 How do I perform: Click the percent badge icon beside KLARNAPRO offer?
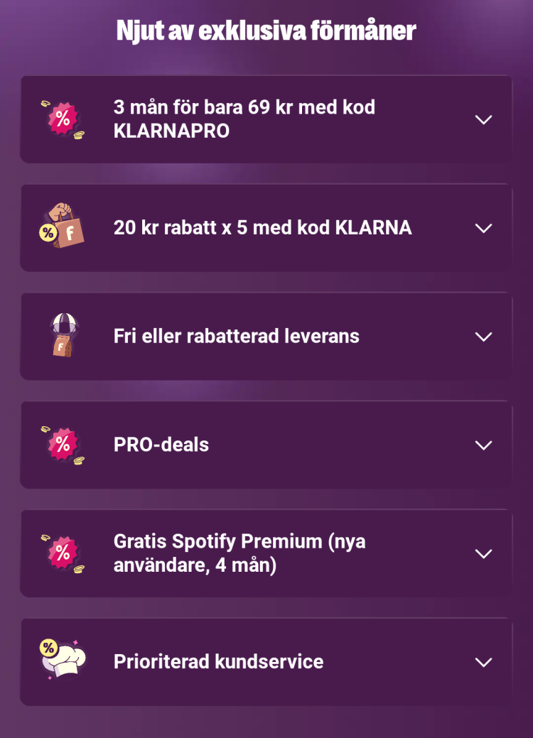[63, 119]
